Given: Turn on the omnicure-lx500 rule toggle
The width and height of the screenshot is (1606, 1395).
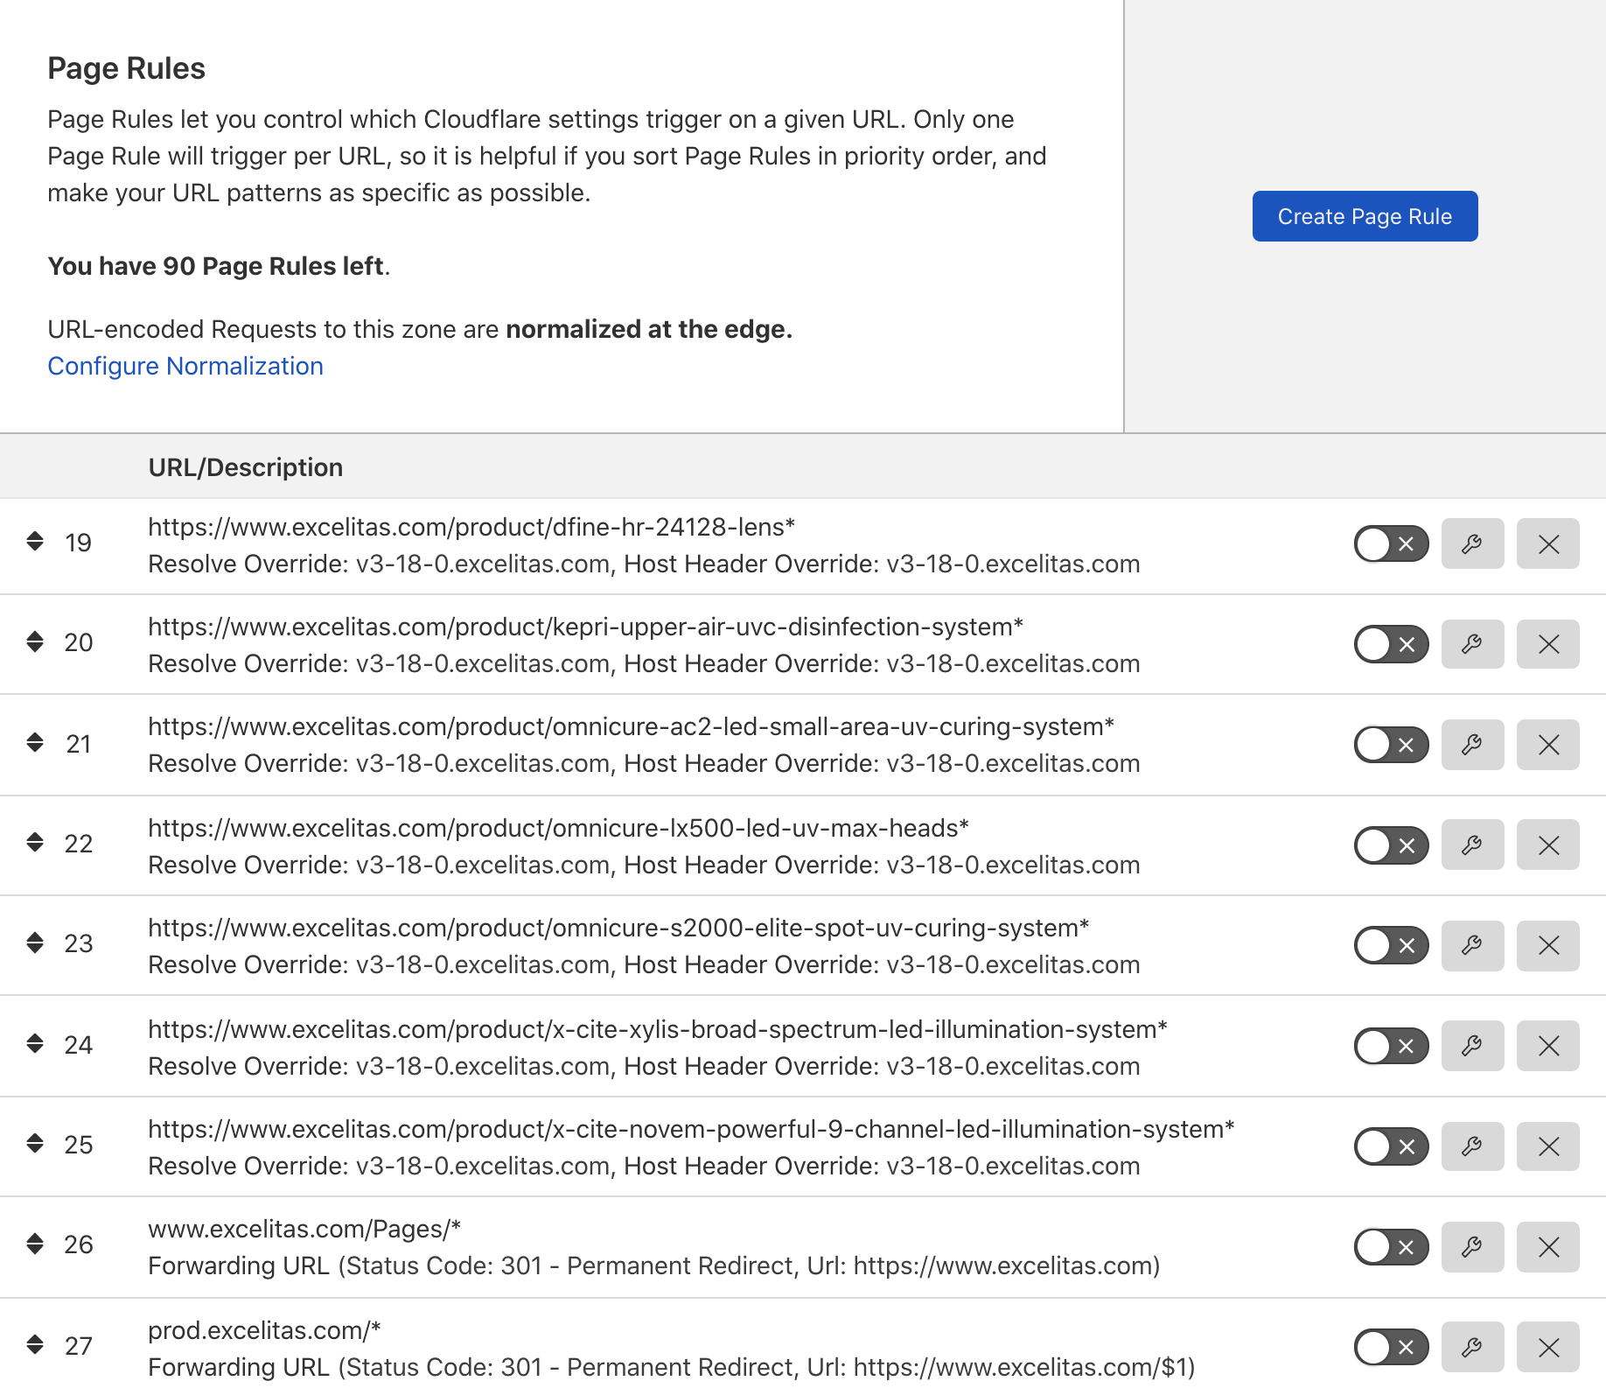Looking at the screenshot, I should (1390, 845).
